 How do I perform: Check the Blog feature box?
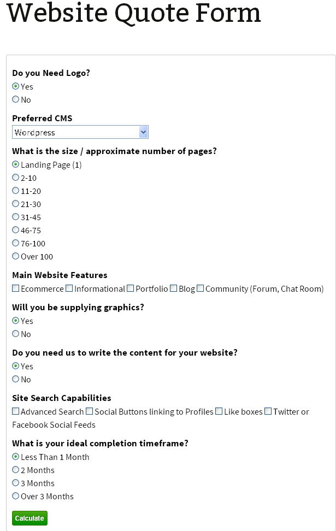tap(173, 288)
